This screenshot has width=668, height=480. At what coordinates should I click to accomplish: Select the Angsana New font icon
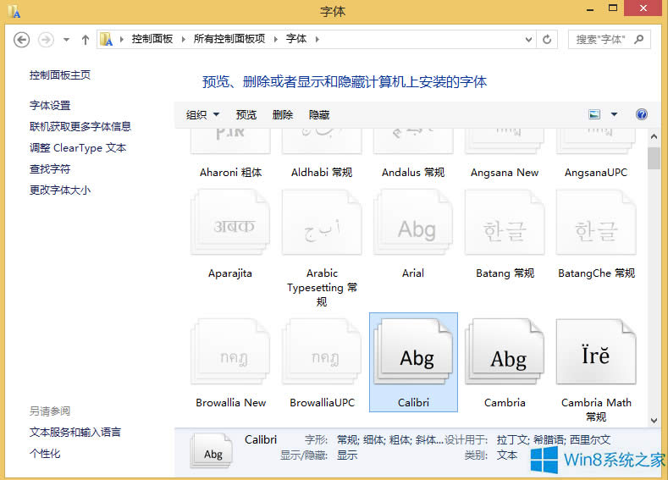[505, 141]
